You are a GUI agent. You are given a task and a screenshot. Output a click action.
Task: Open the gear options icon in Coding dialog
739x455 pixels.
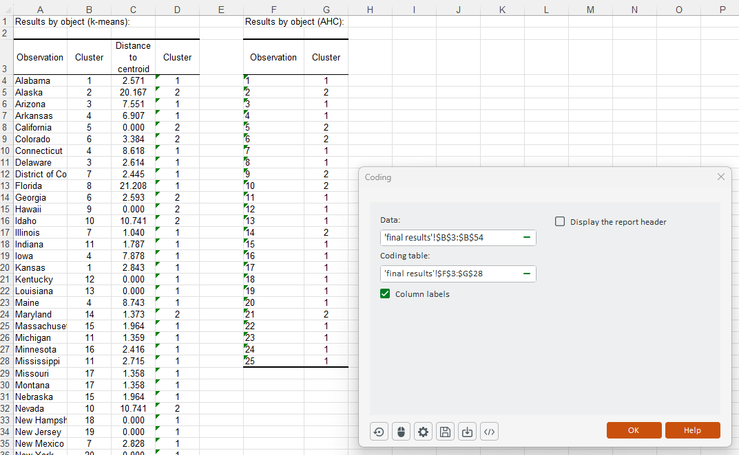tap(424, 432)
